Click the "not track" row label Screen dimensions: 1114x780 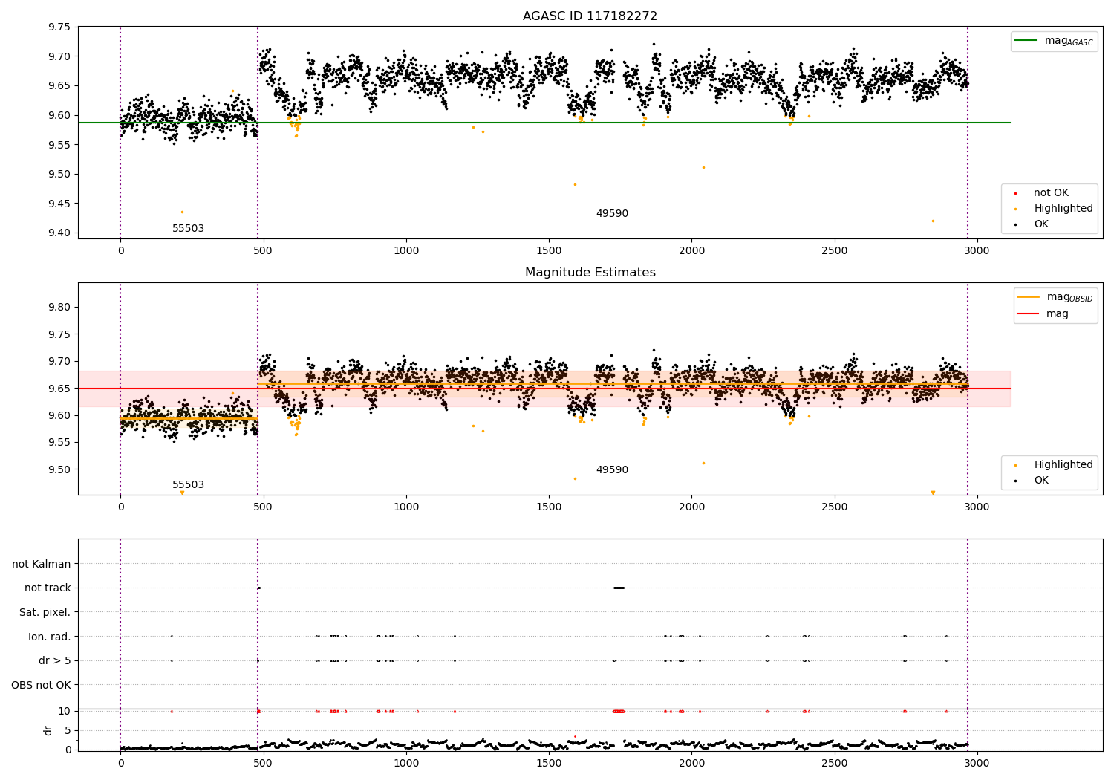[48, 588]
